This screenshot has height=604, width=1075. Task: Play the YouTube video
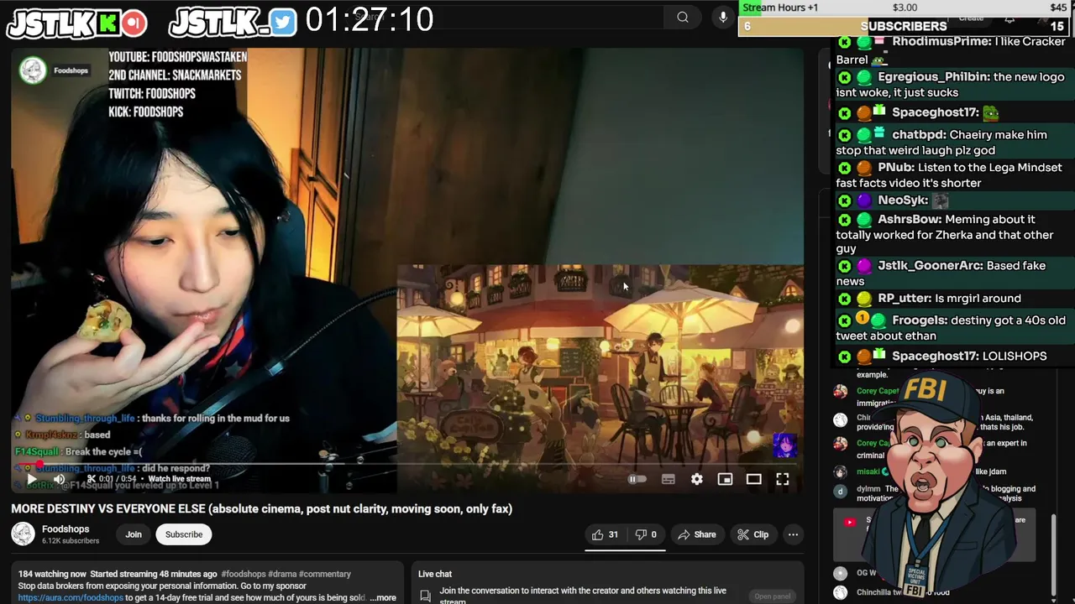point(31,479)
